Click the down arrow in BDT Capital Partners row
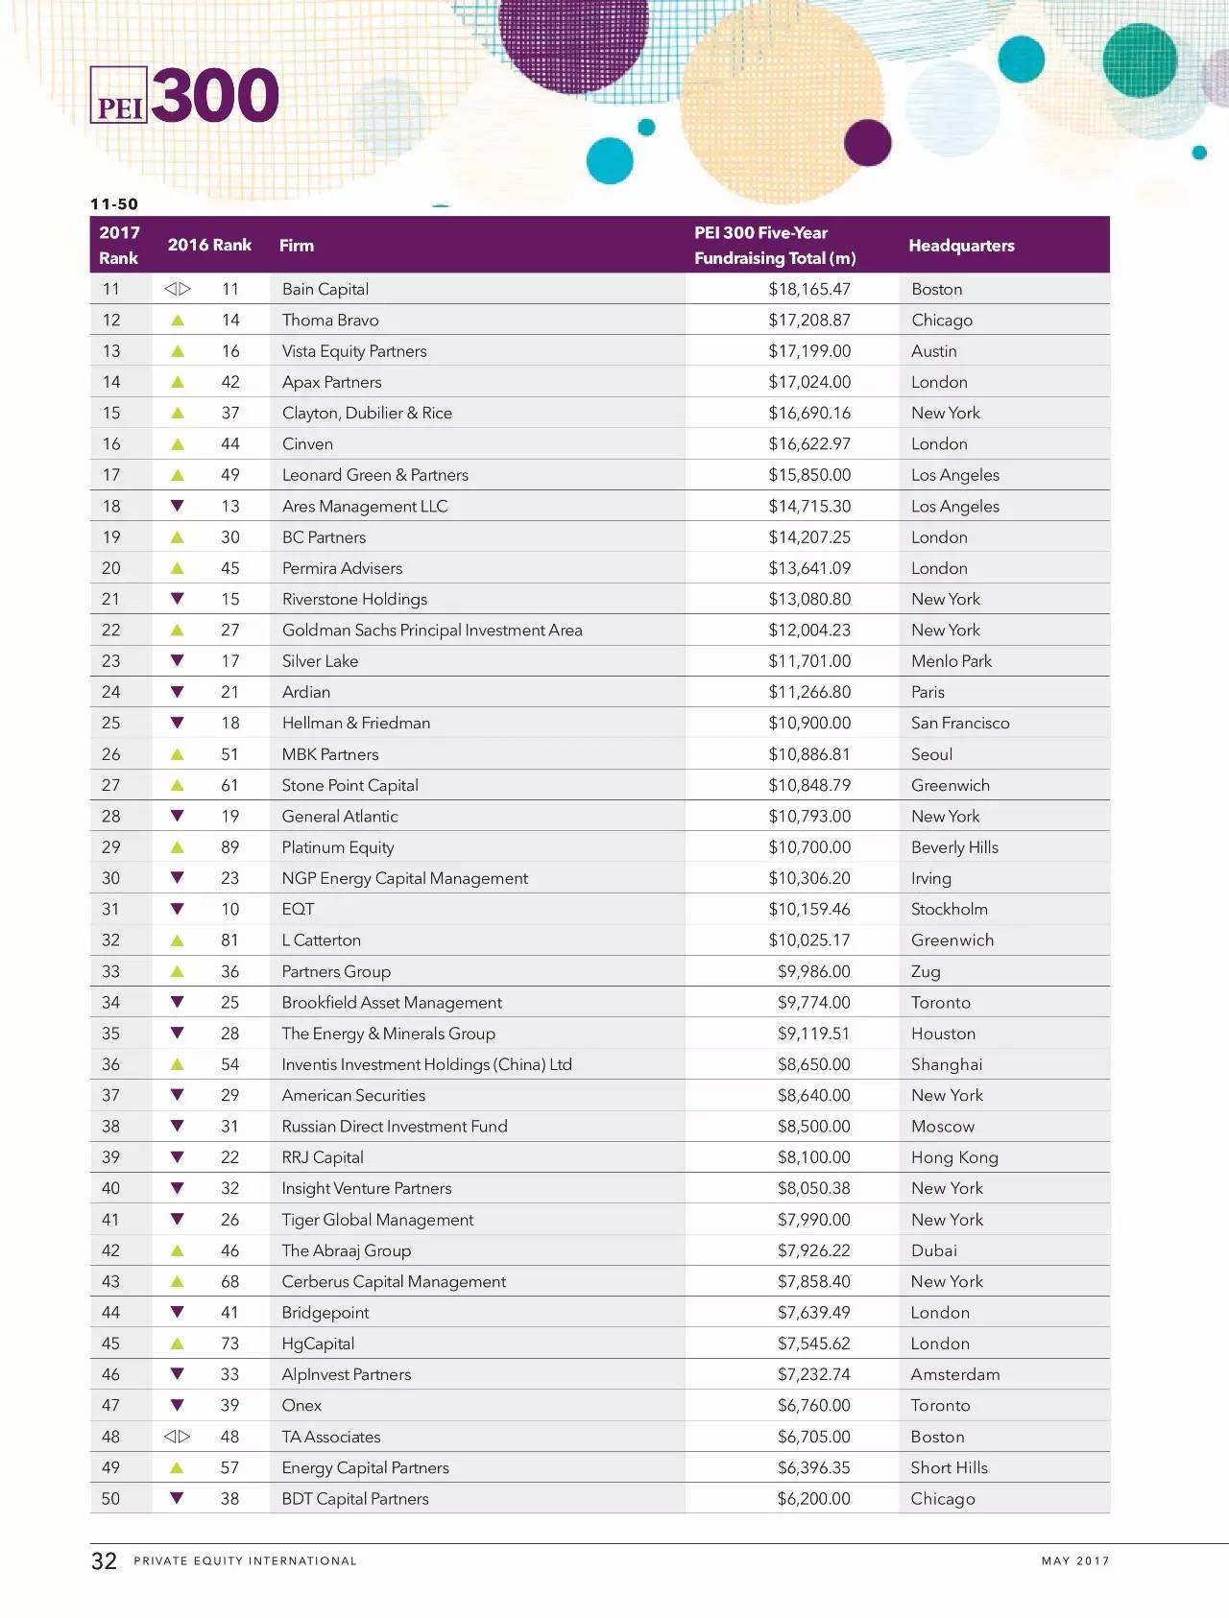This screenshot has width=1229, height=1618. 177,1498
